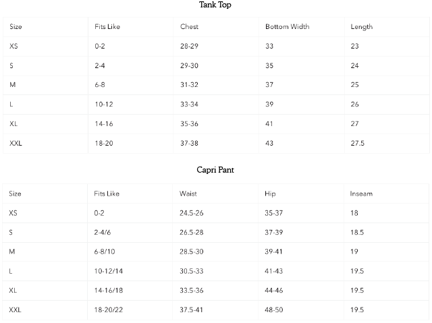This screenshot has width=432, height=323.
Task: Select the Chest column header
Action: coord(189,27)
